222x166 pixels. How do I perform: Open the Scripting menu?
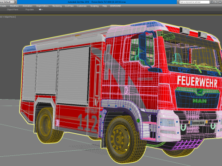pos(94,6)
